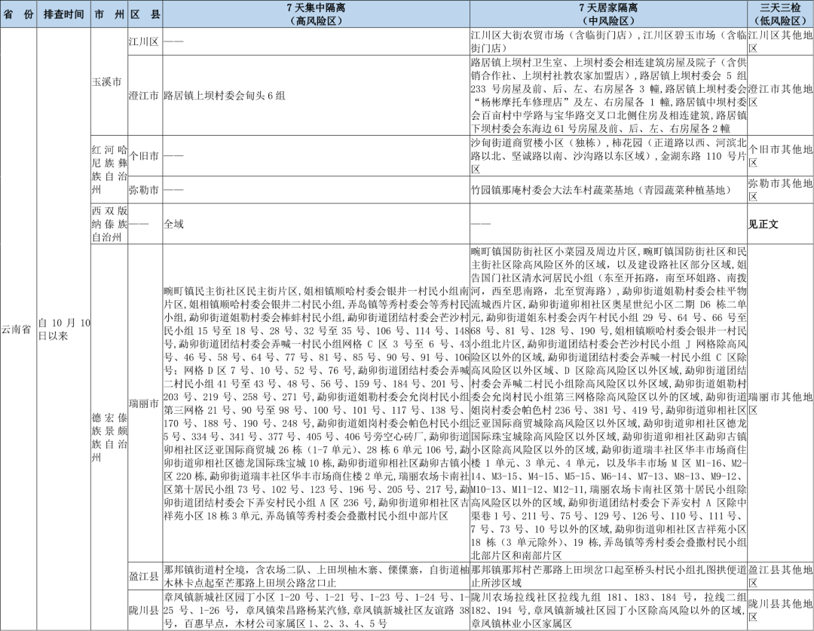The image size is (814, 631).
Task: Click the 云南省 province cell
Action: pyautogui.click(x=18, y=329)
